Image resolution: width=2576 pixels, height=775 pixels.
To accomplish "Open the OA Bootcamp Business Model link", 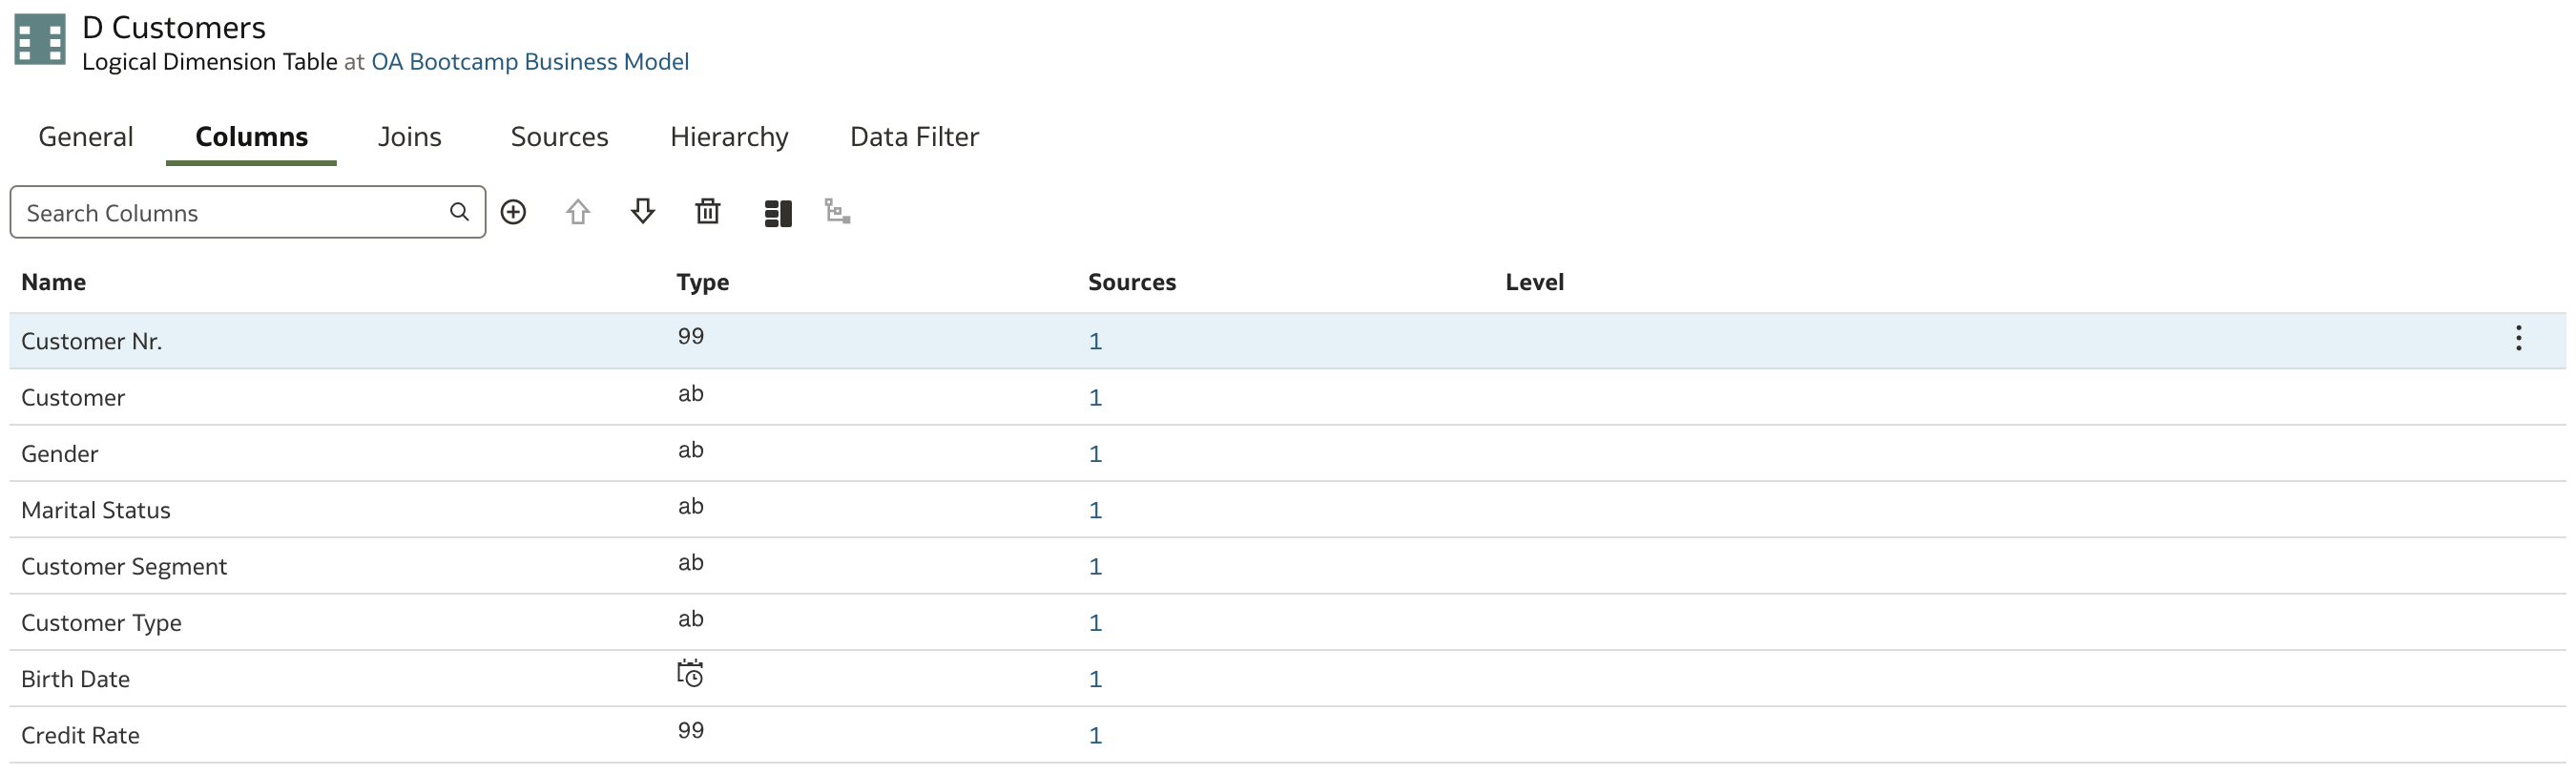I will pos(530,62).
